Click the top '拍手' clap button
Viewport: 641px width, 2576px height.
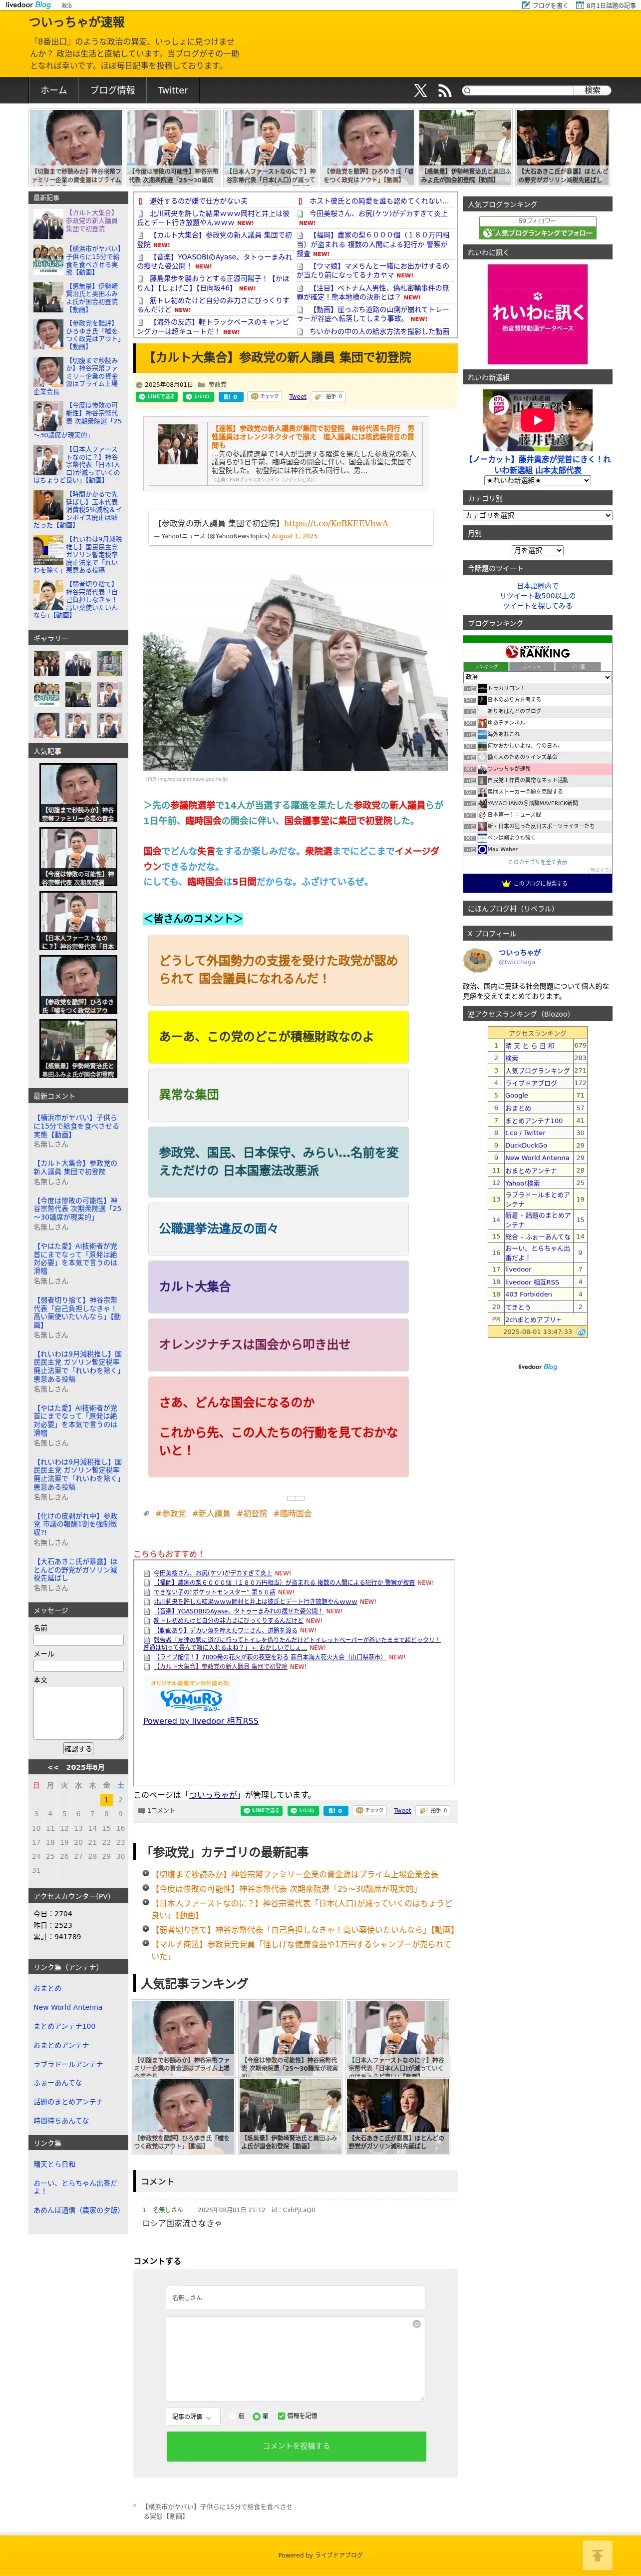tap(328, 397)
